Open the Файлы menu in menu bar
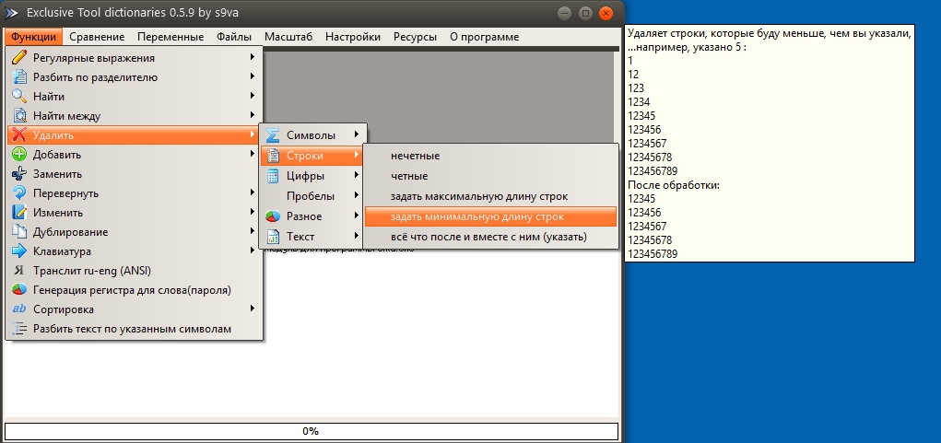The width and height of the screenshot is (941, 443). [233, 37]
